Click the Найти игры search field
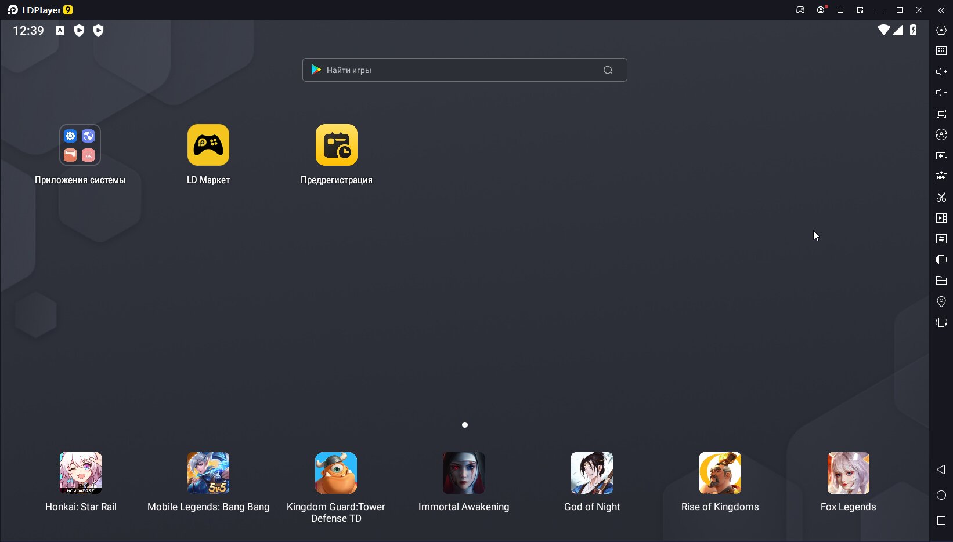Screen dimensions: 953x542 (464, 70)
